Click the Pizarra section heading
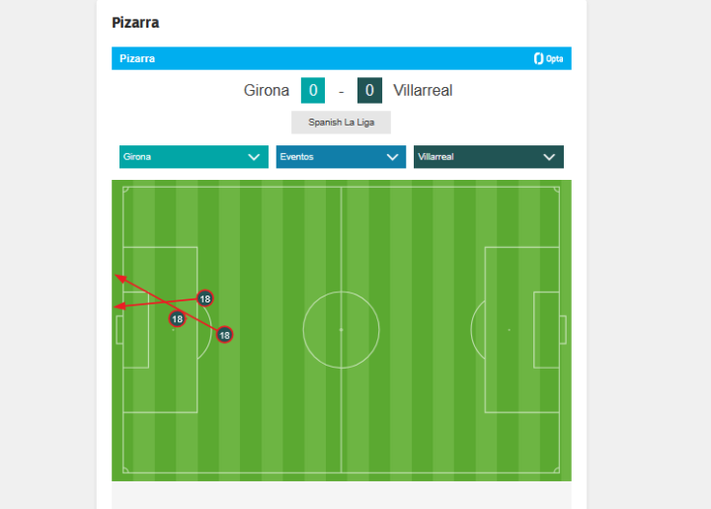This screenshot has height=509, width=711. pos(135,23)
